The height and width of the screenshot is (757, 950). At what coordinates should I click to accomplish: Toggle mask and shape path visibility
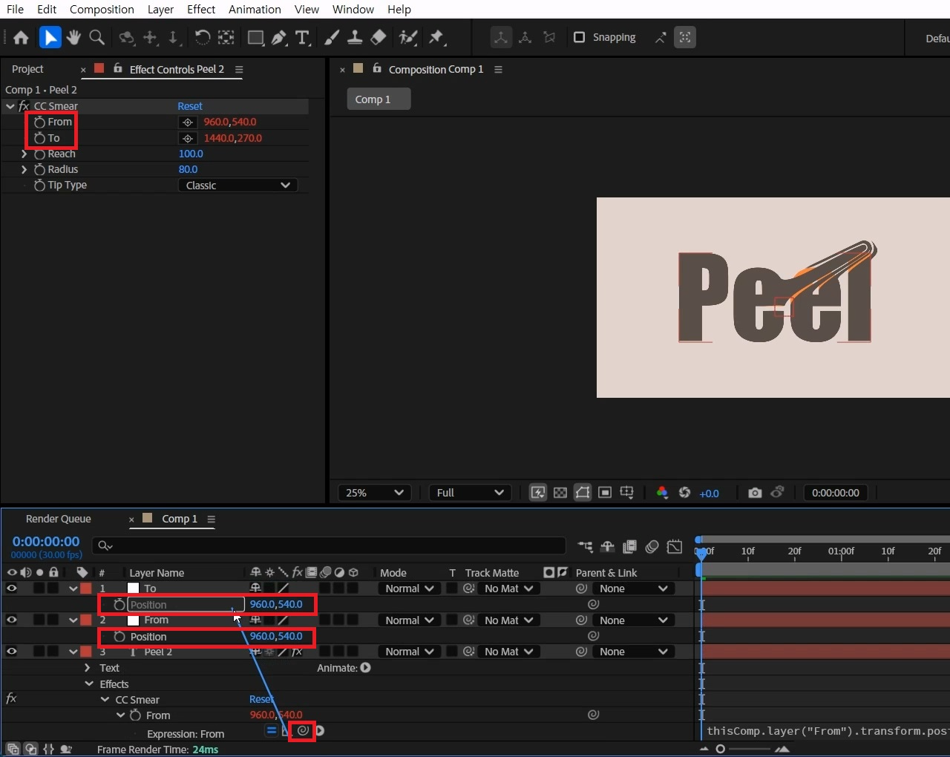583,493
